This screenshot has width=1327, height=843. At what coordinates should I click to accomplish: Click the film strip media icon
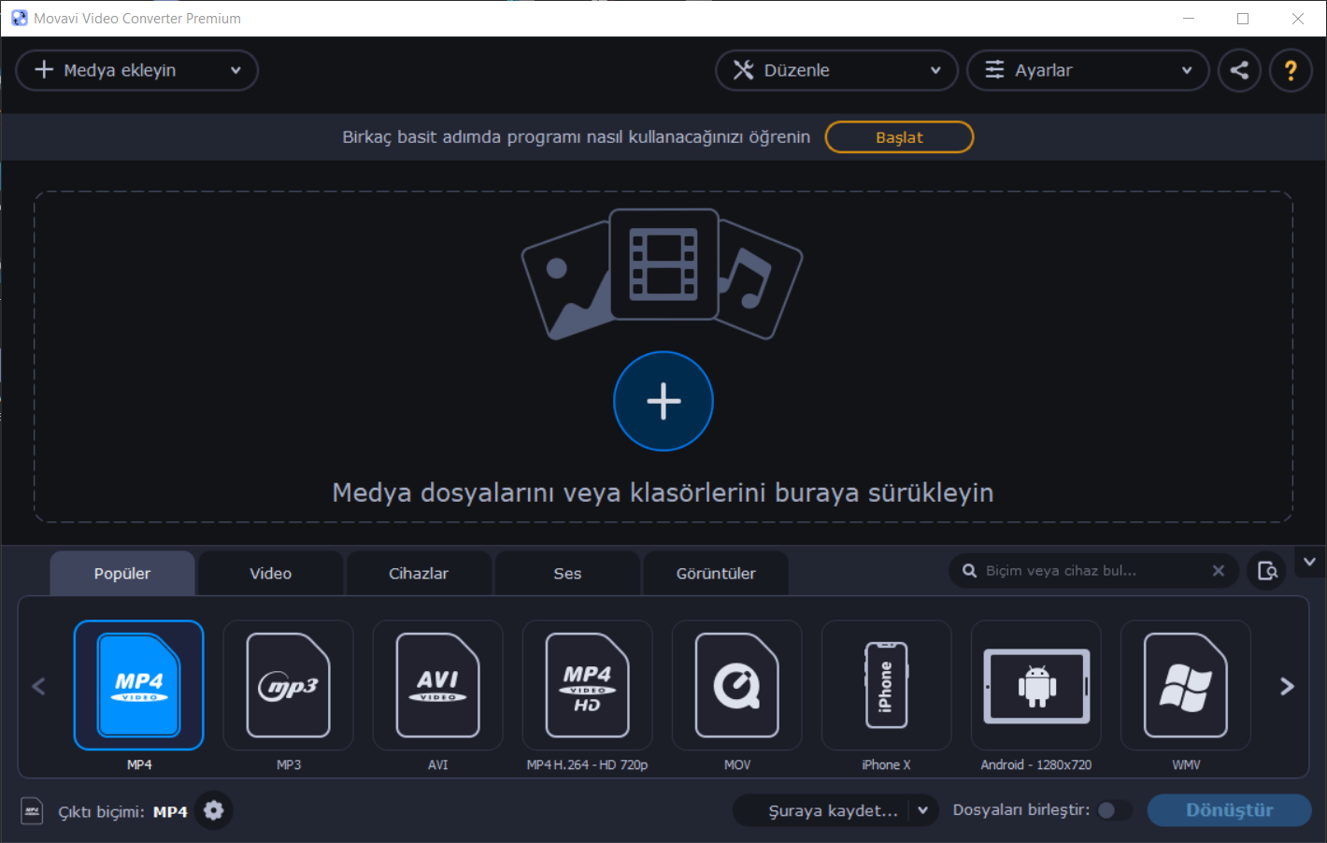point(663,264)
